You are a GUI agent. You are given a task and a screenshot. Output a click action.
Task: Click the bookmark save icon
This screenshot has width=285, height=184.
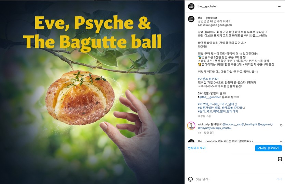(x=280, y=159)
